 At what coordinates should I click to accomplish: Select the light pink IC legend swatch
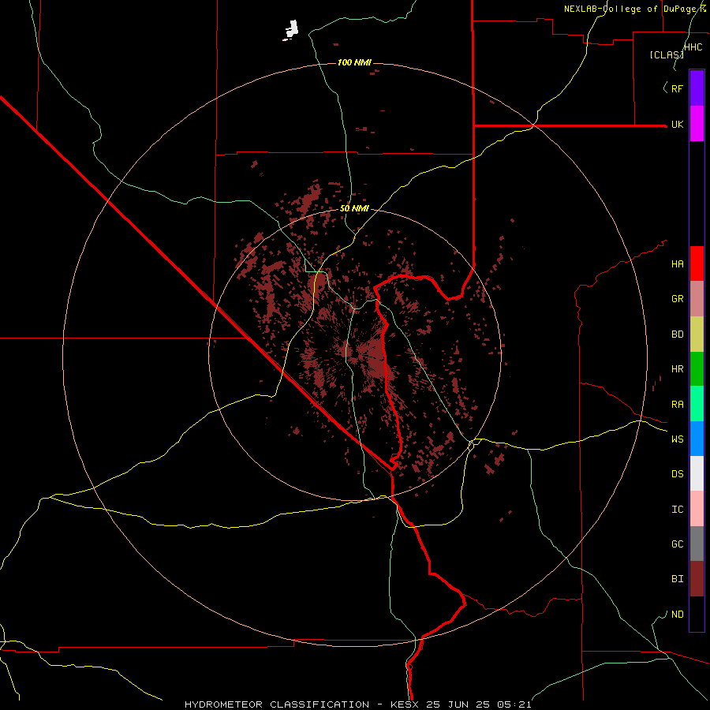pos(697,509)
